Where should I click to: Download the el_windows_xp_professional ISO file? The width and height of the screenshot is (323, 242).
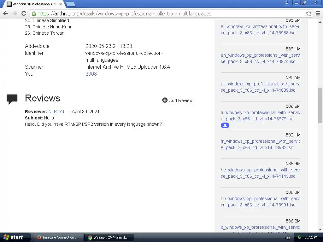(260, 30)
